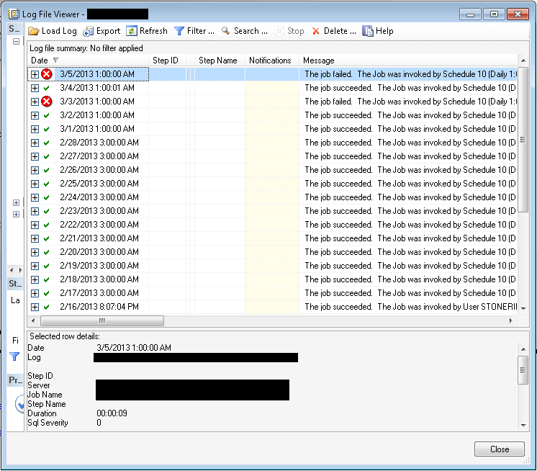Screen dimensions: 537x471
Task: Click the details pane scroll down arrow
Action: (x=523, y=426)
